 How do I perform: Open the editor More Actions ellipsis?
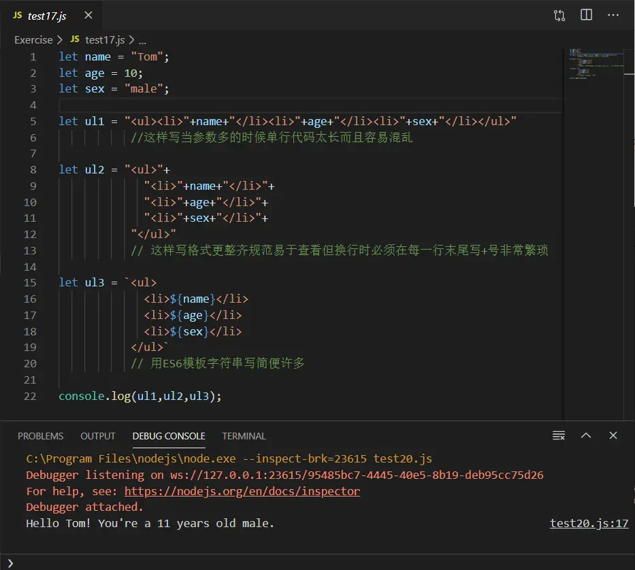(613, 16)
